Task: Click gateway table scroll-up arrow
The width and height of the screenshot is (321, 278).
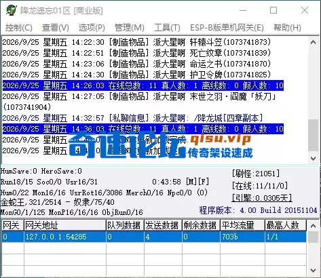Action: point(314,226)
